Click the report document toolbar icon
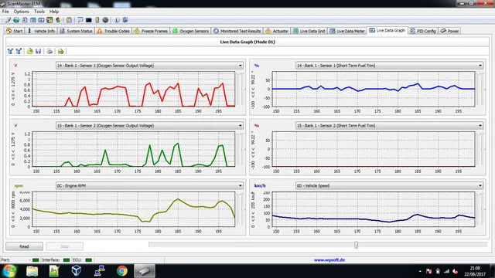 click(x=25, y=20)
